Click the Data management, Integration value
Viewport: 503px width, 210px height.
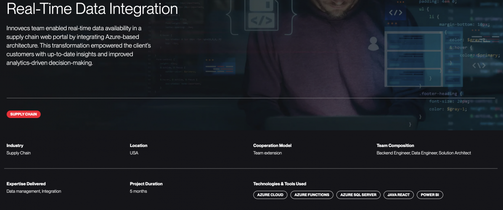coord(34,192)
